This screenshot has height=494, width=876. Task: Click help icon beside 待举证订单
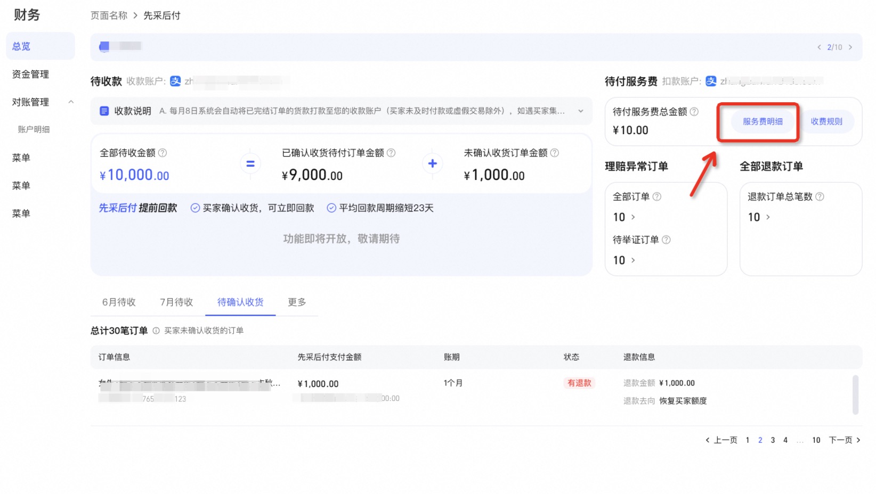coord(666,240)
